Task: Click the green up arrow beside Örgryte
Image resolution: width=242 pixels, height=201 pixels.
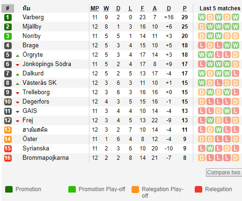Action: 17,56
